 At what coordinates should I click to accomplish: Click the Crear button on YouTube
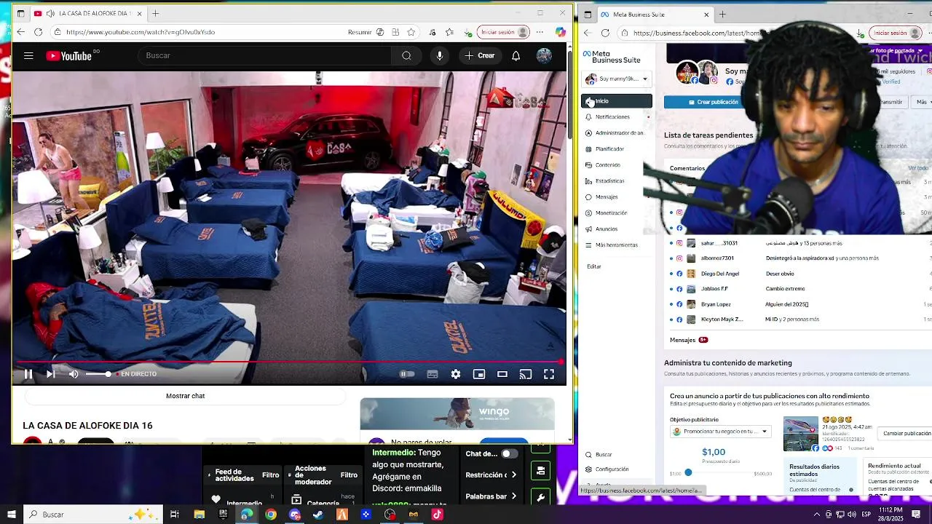[x=480, y=56]
